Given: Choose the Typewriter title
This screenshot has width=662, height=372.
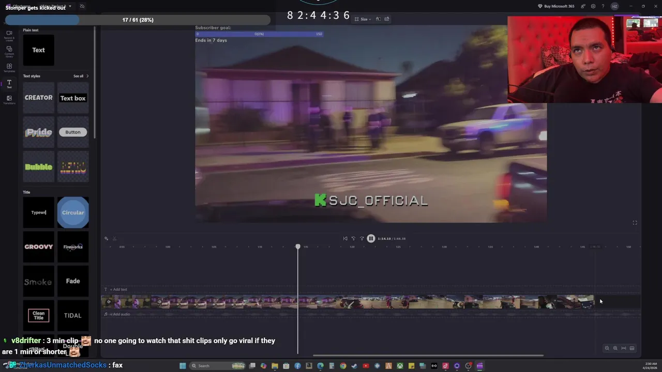Looking at the screenshot, I should pyautogui.click(x=38, y=212).
